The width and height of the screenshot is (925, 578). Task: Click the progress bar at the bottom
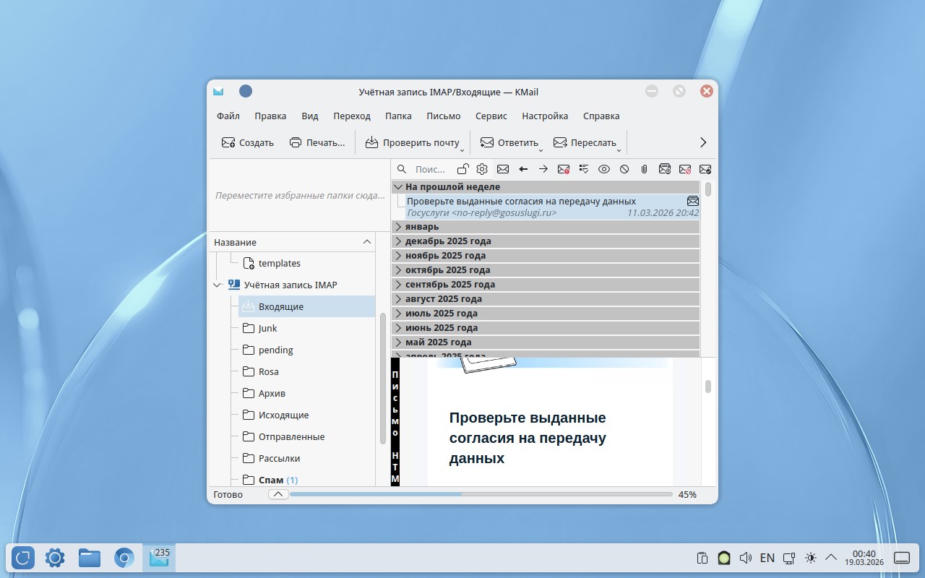pos(481,494)
